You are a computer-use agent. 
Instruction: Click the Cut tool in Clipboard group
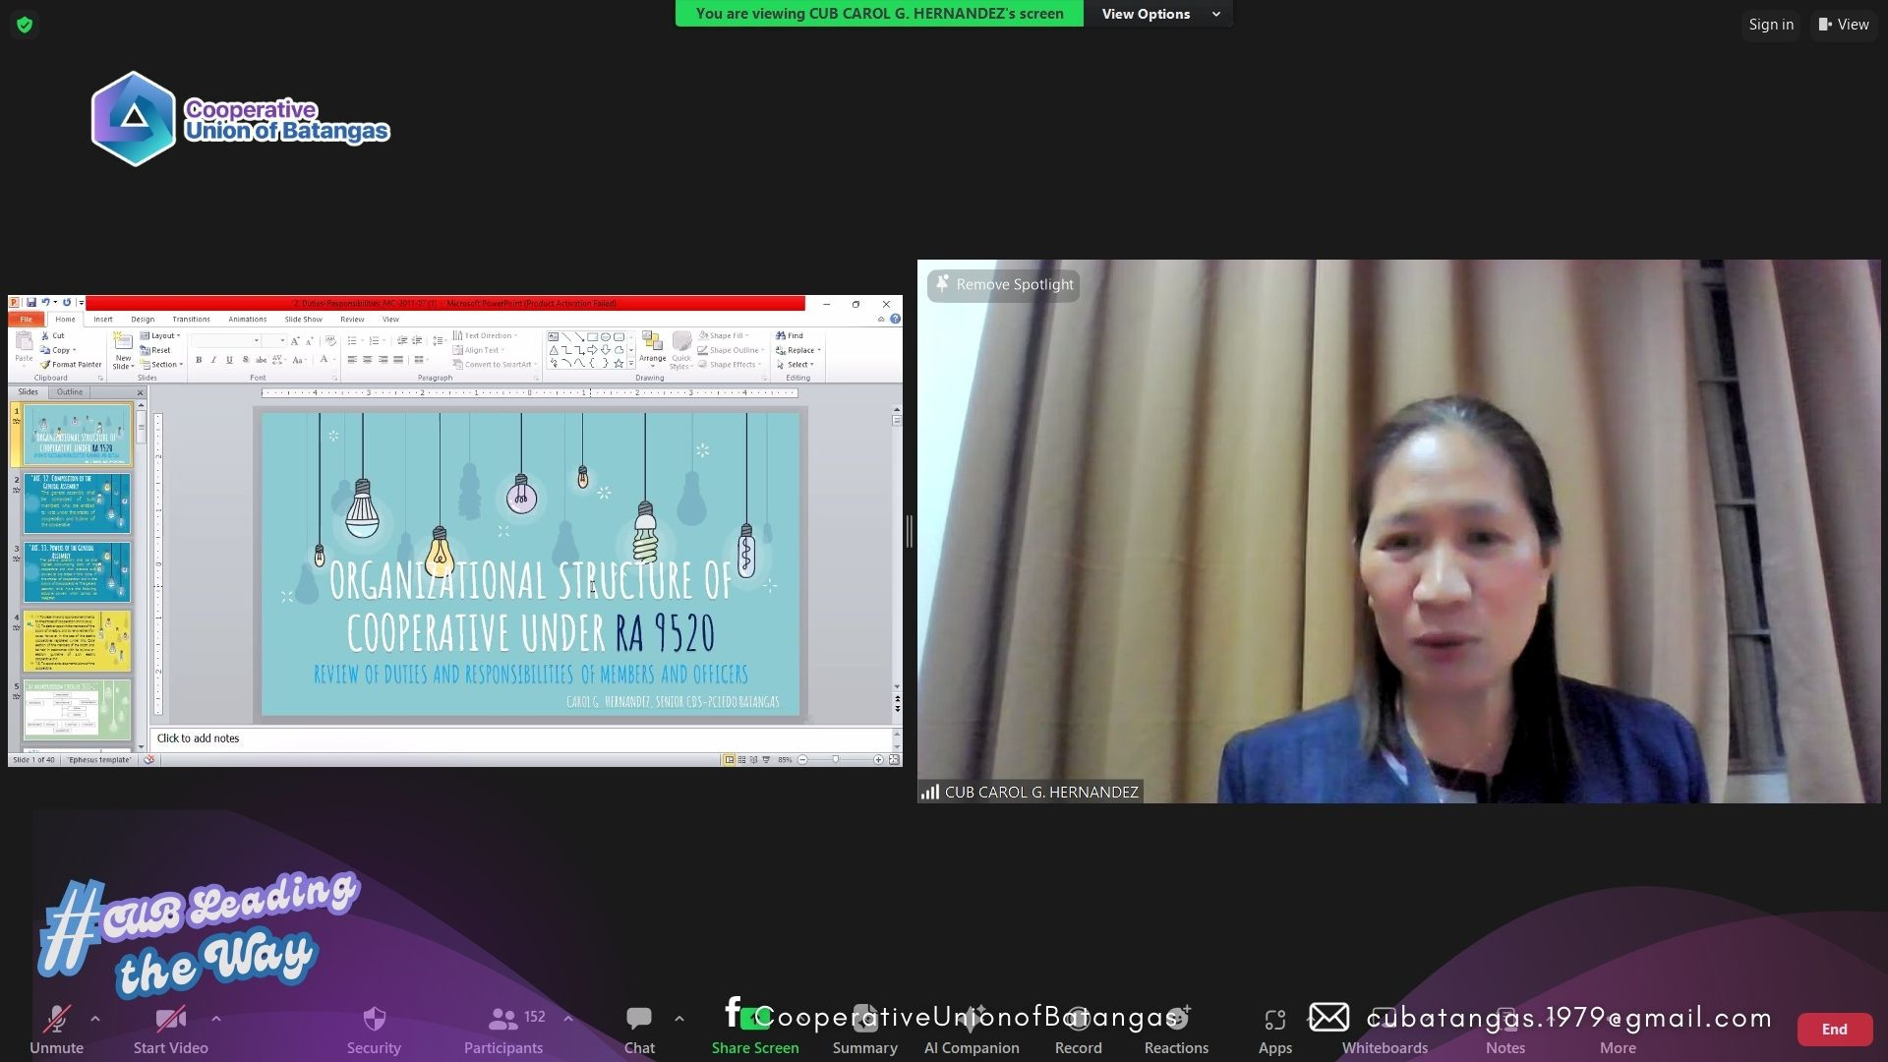53,335
